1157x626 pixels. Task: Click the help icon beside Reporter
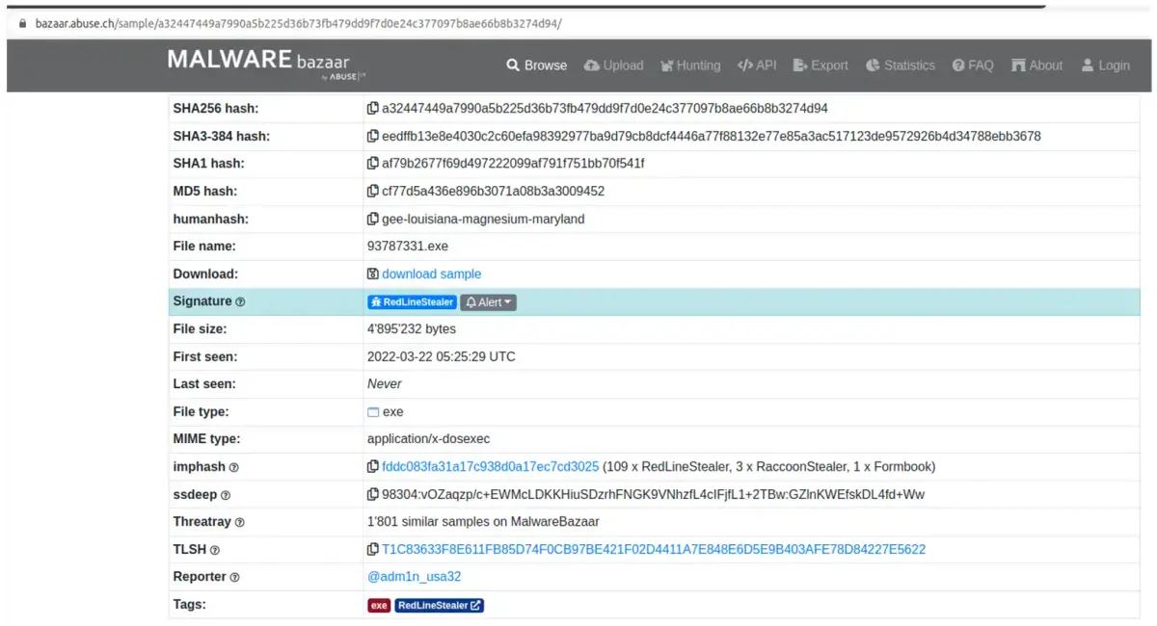(x=234, y=578)
